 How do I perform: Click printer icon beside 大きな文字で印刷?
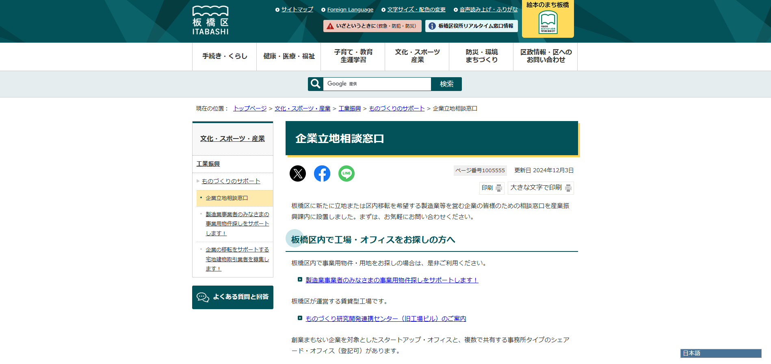click(568, 188)
